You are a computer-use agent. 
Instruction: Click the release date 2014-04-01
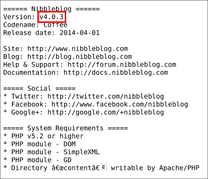click(x=79, y=33)
